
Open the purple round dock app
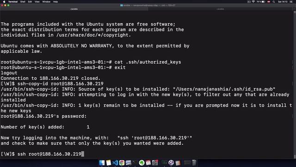(x=171, y=163)
